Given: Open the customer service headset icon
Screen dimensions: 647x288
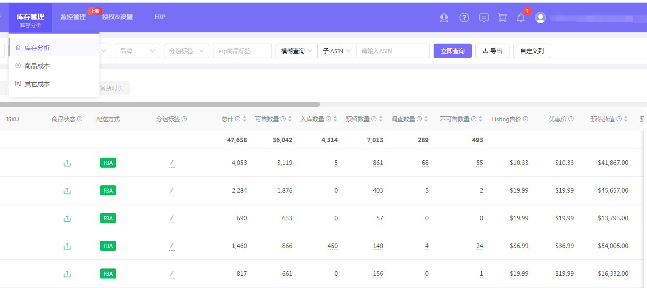Looking at the screenshot, I should 444,18.
